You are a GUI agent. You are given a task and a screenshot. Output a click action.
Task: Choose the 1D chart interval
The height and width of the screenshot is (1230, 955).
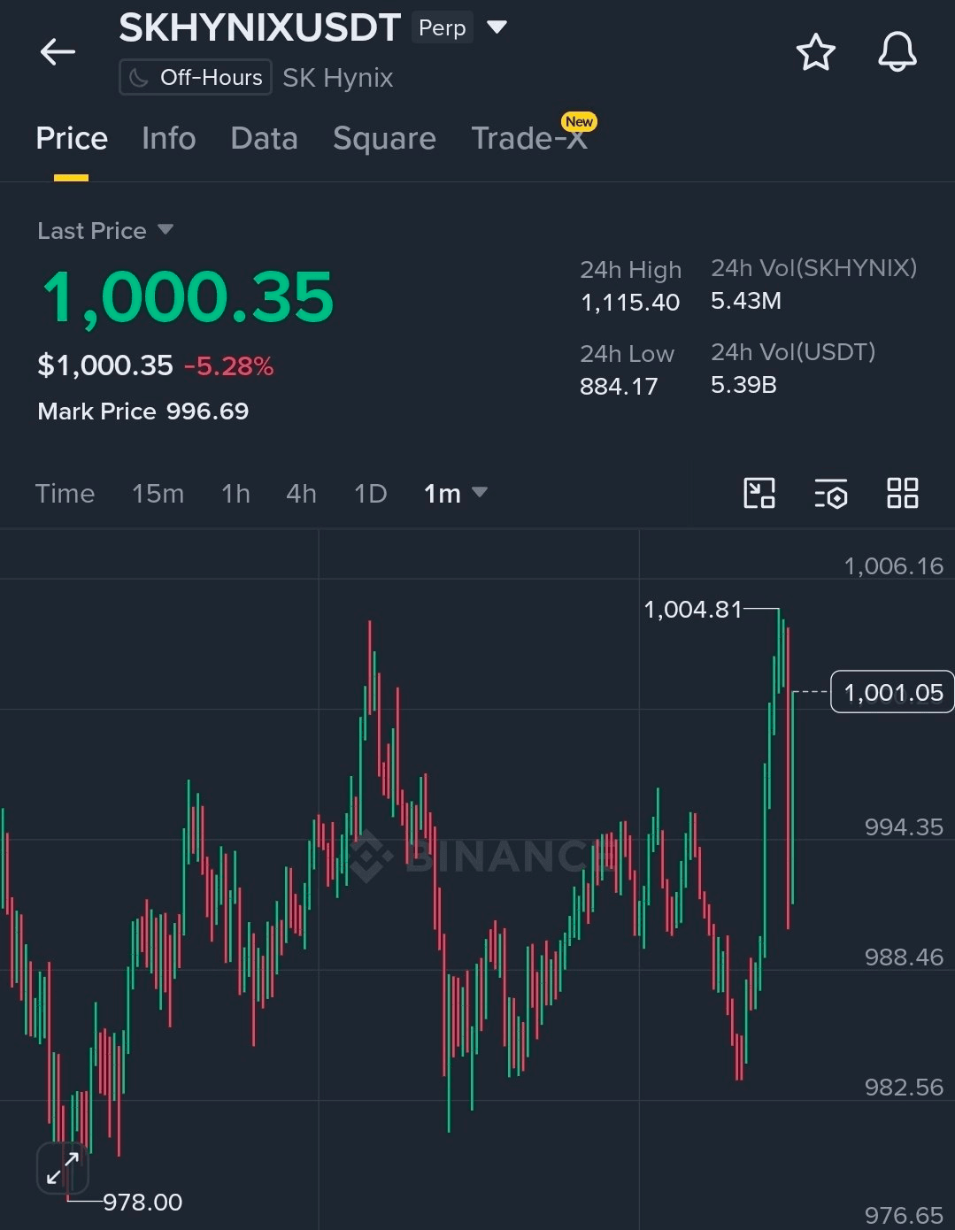[370, 493]
